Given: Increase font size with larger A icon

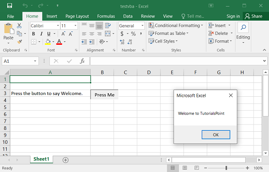Looking at the screenshot, I should [63, 34].
